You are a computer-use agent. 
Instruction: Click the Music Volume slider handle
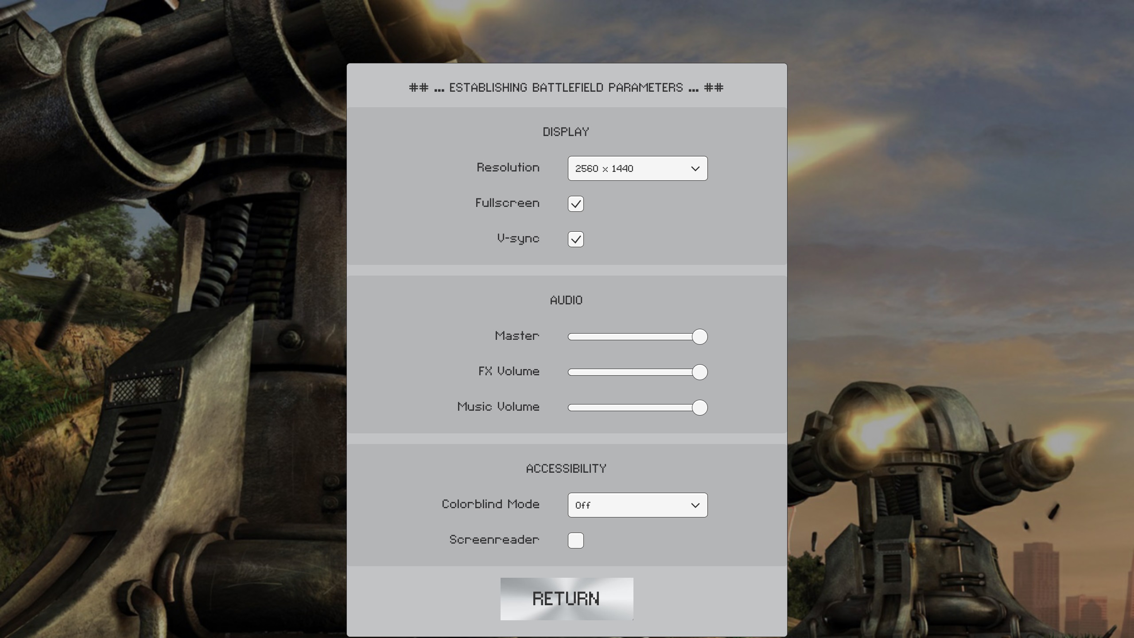click(699, 408)
